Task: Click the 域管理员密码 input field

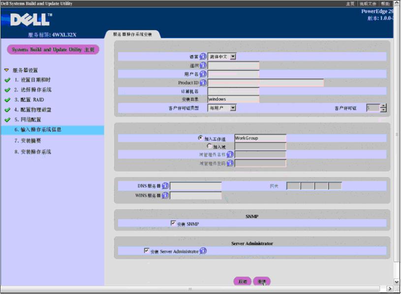Action: pos(260,163)
